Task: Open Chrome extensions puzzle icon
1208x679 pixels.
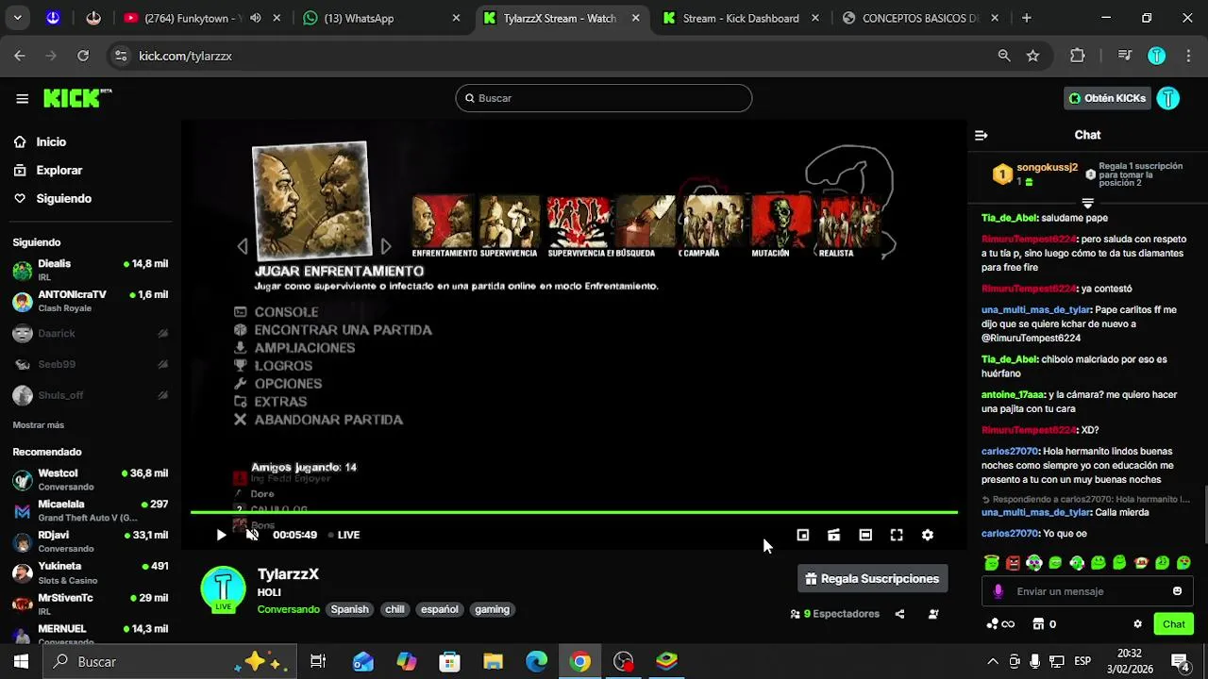Action: (1078, 56)
